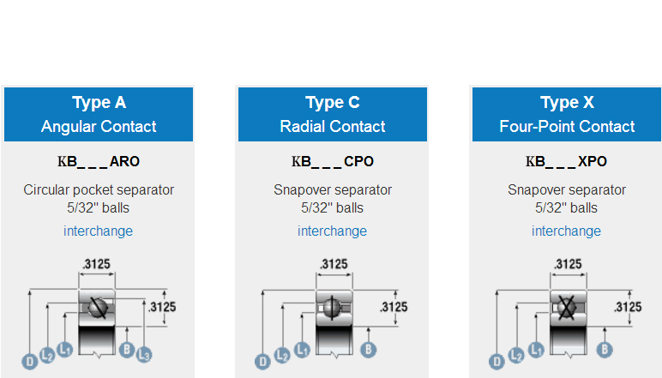Click the L2 marker in Type X diagram

tap(516, 355)
